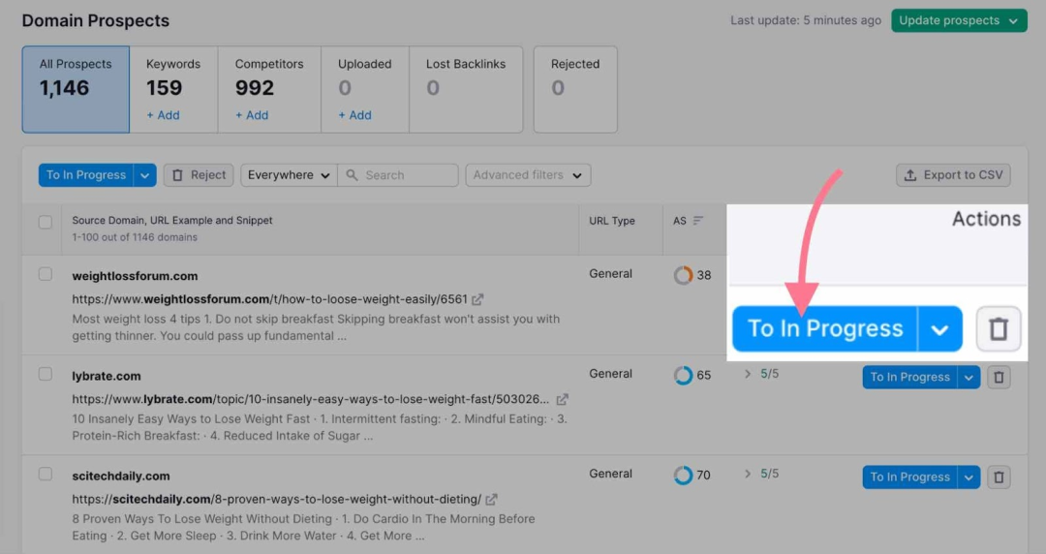Screen dimensions: 1046x554
Task: Delete the scitechdaily.com prospect via trash icon
Action: point(999,477)
